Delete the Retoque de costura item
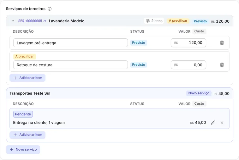 tap(222, 65)
